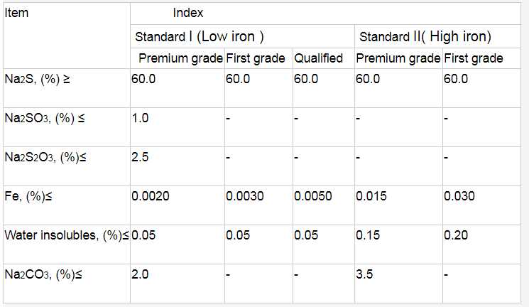
Task: Select the 2.0 value for Na2CO3
Action: [x=140, y=274]
